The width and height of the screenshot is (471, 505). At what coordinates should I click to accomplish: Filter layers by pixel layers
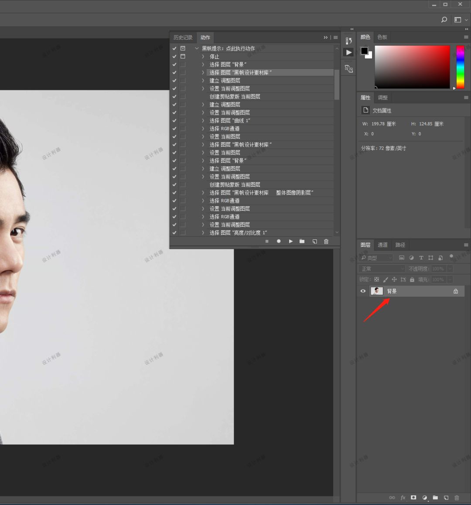(401, 258)
